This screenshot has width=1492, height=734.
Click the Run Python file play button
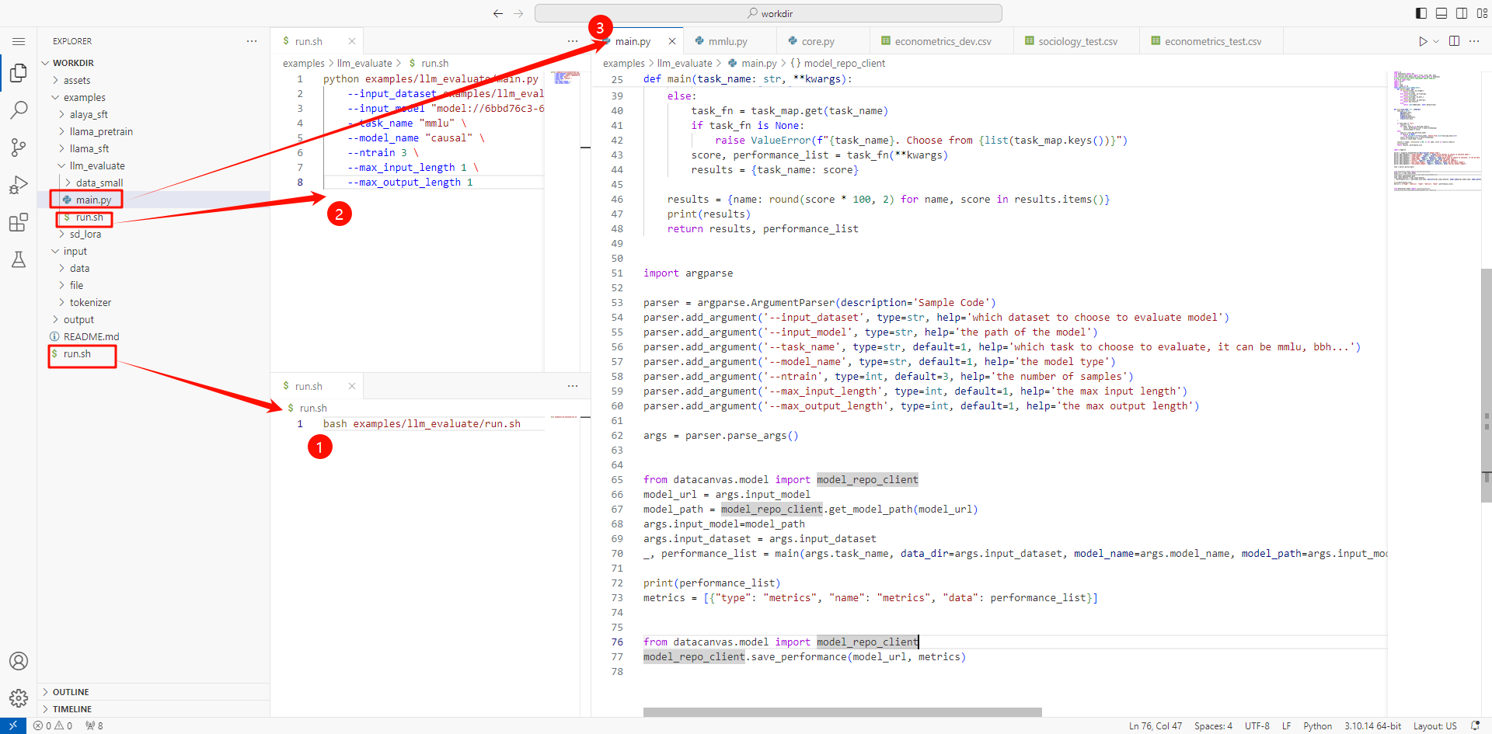1422,41
